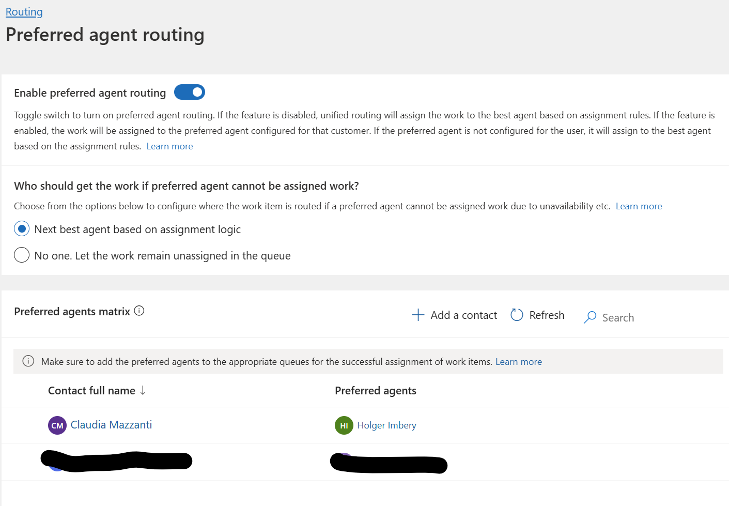729x506 pixels.
Task: Click the Preferred agents column header
Action: click(x=376, y=391)
